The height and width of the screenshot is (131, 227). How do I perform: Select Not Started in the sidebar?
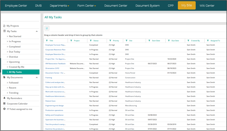pos(15,37)
